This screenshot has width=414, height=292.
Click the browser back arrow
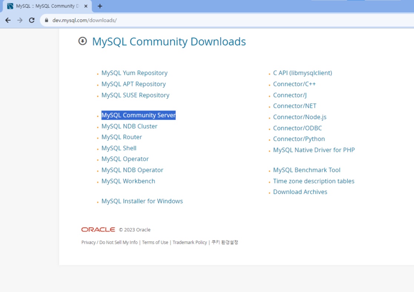coord(8,20)
